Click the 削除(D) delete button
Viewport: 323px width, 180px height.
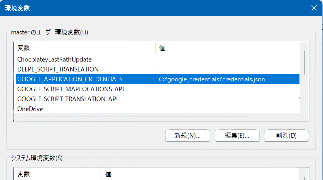(286, 136)
